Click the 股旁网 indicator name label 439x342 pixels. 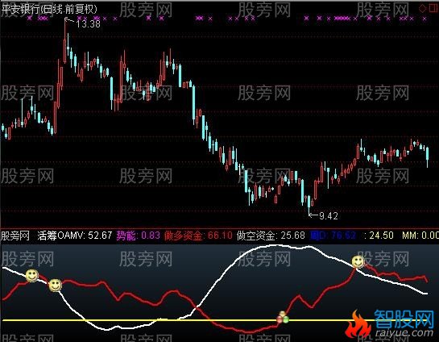point(15,236)
